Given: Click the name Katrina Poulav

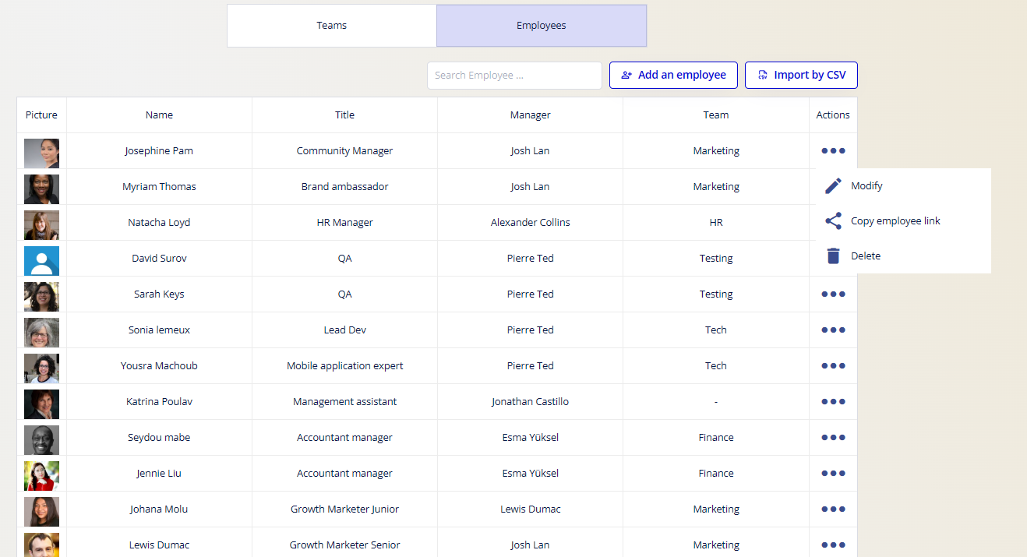Looking at the screenshot, I should [159, 402].
